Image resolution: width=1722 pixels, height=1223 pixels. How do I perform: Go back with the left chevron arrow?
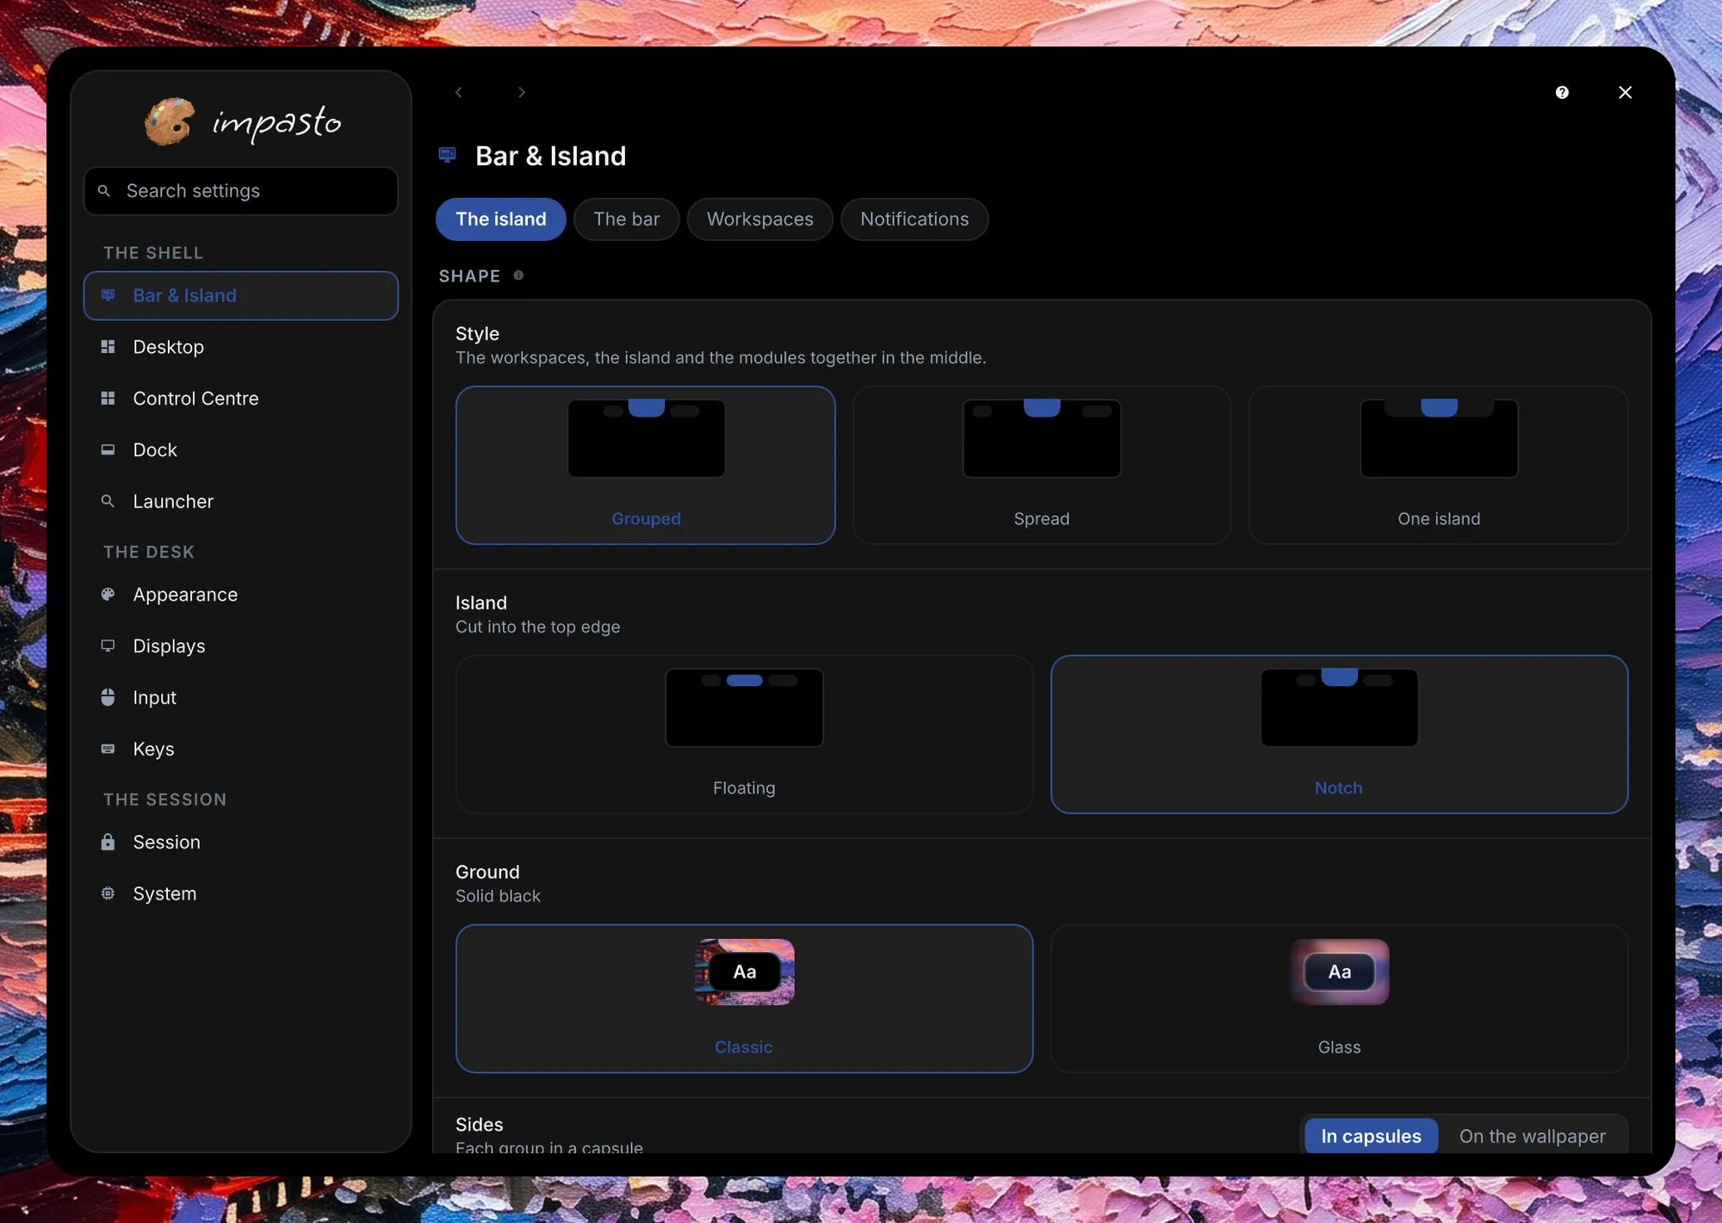459,92
